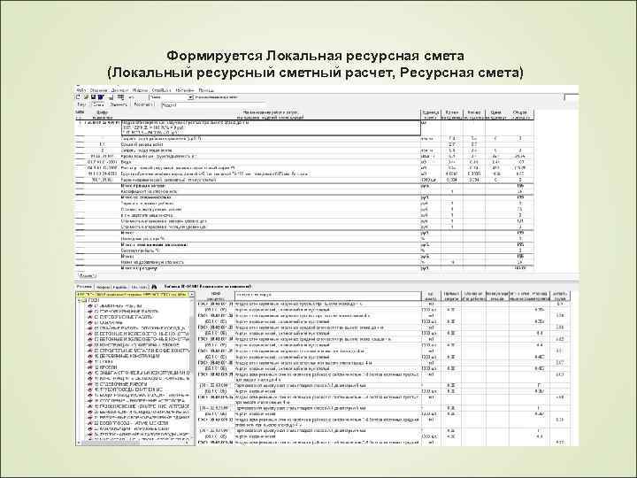The height and width of the screenshot is (478, 637).
Task: Click the Заменить button
Action: (119, 104)
